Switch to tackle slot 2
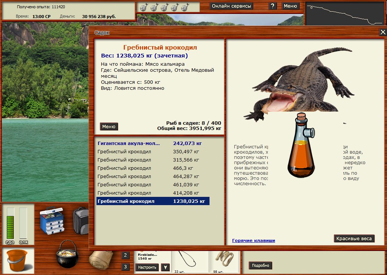This screenshot has width=387, height=275. [x=125, y=255]
